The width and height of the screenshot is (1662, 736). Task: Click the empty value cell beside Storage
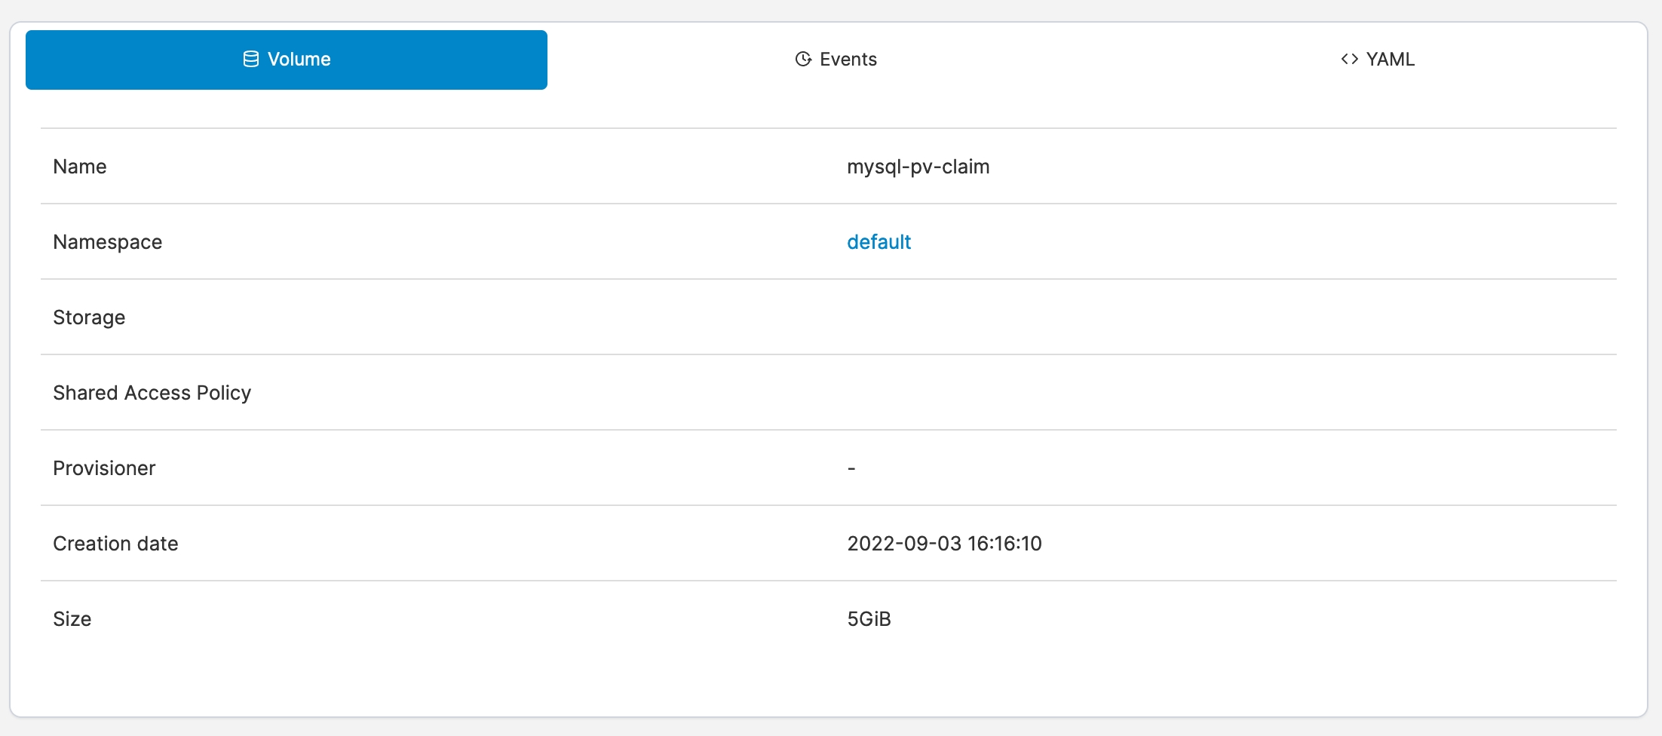click(1056, 317)
